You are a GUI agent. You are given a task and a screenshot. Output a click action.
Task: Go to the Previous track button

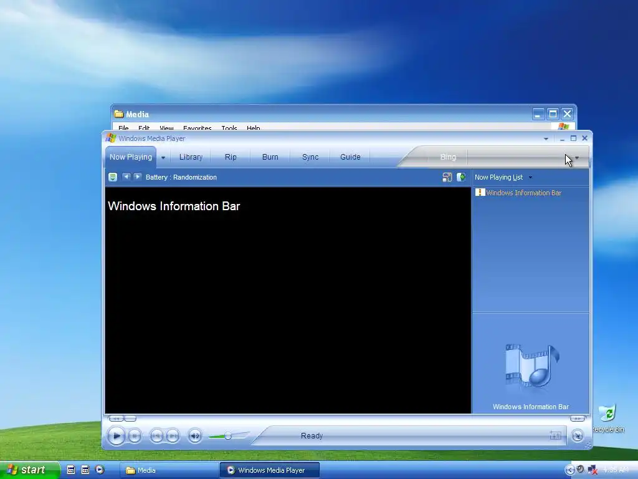[x=156, y=436]
